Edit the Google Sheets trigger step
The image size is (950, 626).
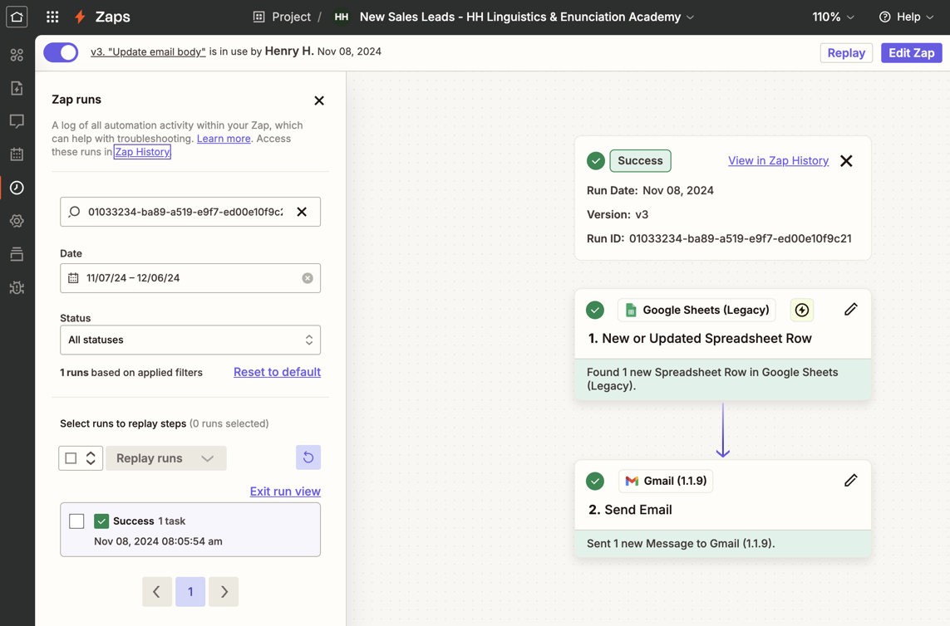(850, 310)
